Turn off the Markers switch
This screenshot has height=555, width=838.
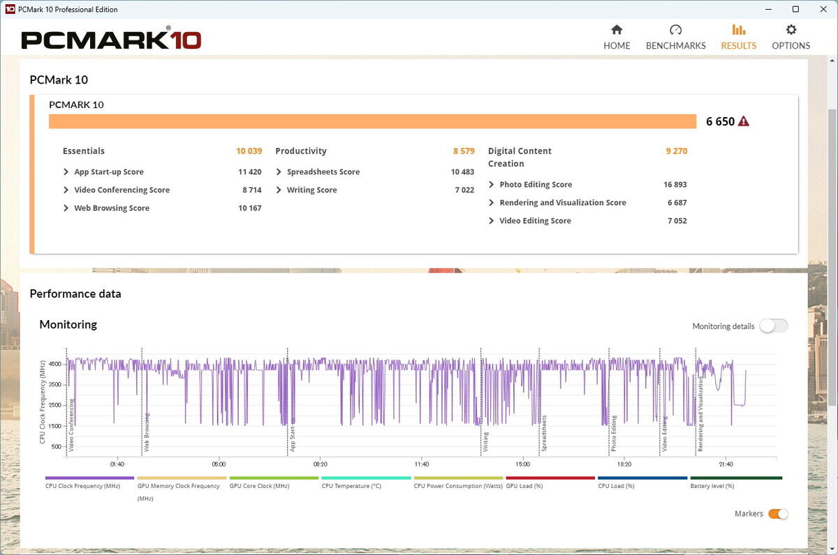(x=778, y=514)
